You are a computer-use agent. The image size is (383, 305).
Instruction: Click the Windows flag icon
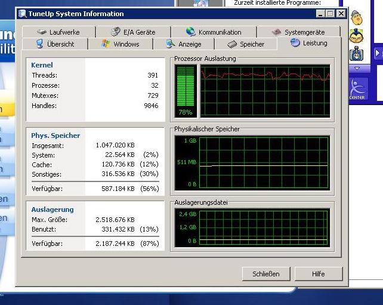pos(106,44)
